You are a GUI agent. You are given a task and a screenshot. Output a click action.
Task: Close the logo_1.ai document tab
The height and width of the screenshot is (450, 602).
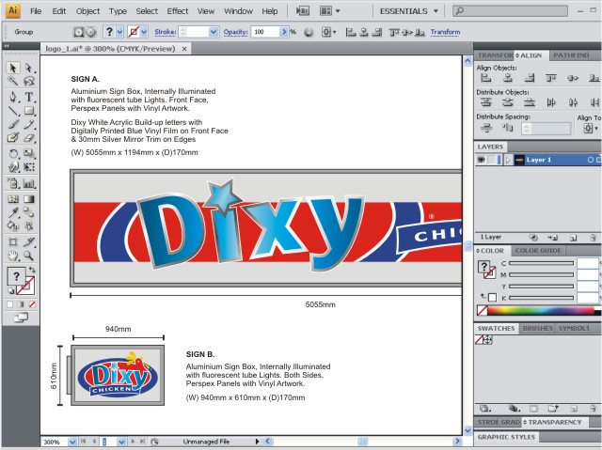coord(184,49)
